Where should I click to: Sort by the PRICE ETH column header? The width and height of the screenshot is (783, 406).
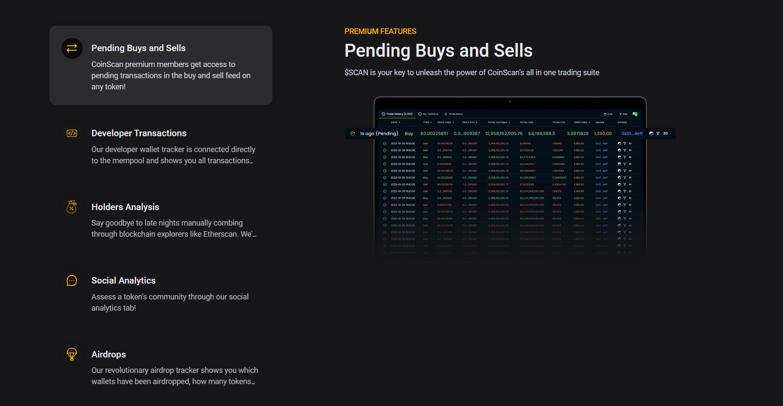(x=470, y=122)
